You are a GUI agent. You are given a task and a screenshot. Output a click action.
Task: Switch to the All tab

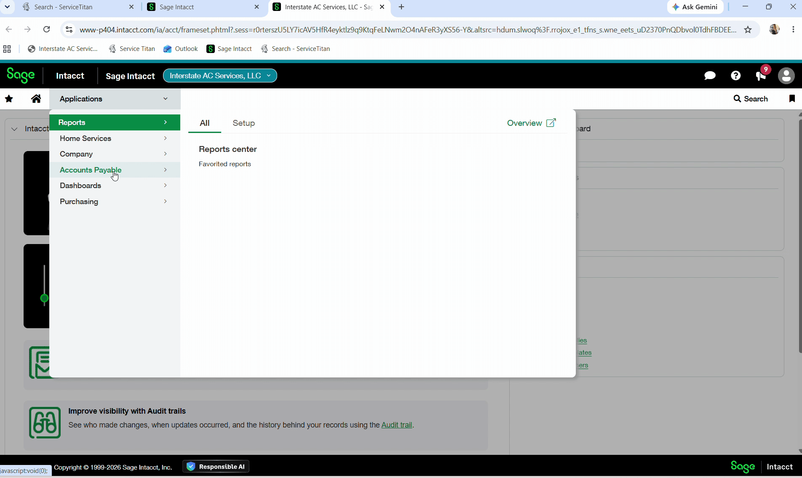click(x=205, y=123)
